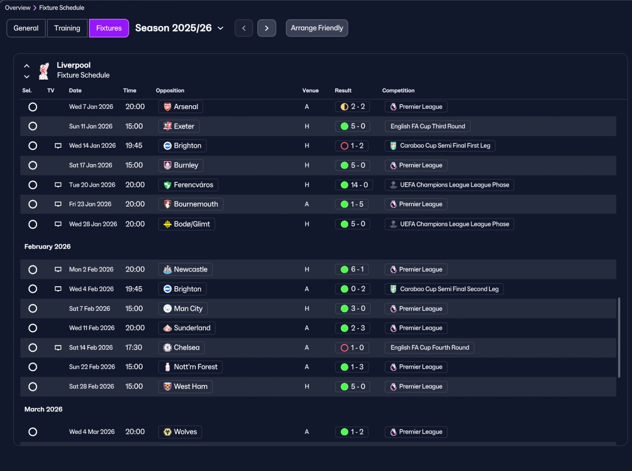Click the Arrange Friendly button
The width and height of the screenshot is (632, 471).
coord(317,28)
